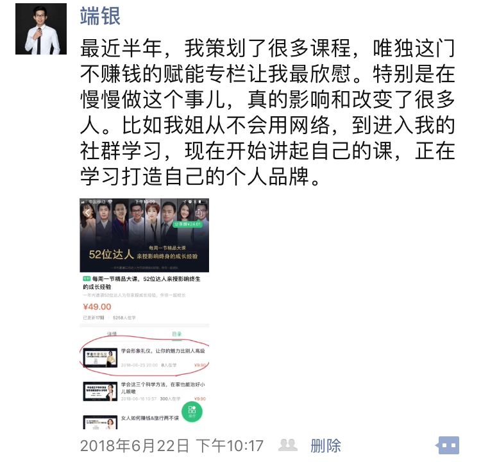Image resolution: width=481 pixels, height=462 pixels.
Task: Open the comment and like menu button
Action: point(449,445)
